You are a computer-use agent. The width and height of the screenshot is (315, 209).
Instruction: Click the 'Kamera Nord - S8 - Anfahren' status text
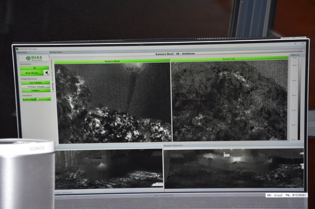pos(175,54)
